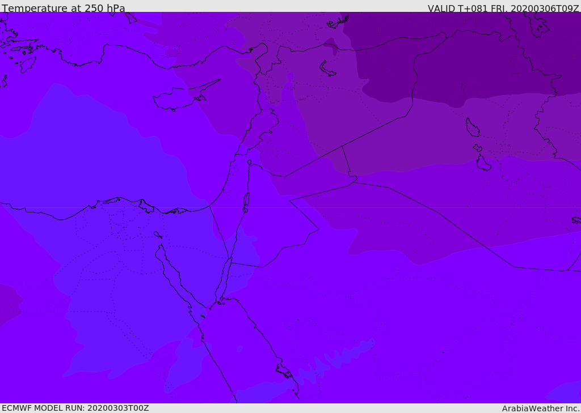Click the large island near top-left corner
Image resolution: width=581 pixels, height=413 pixels.
[27, 64]
